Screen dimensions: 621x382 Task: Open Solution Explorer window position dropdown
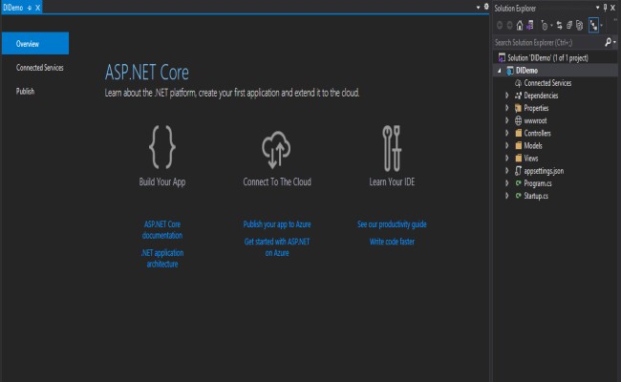(598, 8)
